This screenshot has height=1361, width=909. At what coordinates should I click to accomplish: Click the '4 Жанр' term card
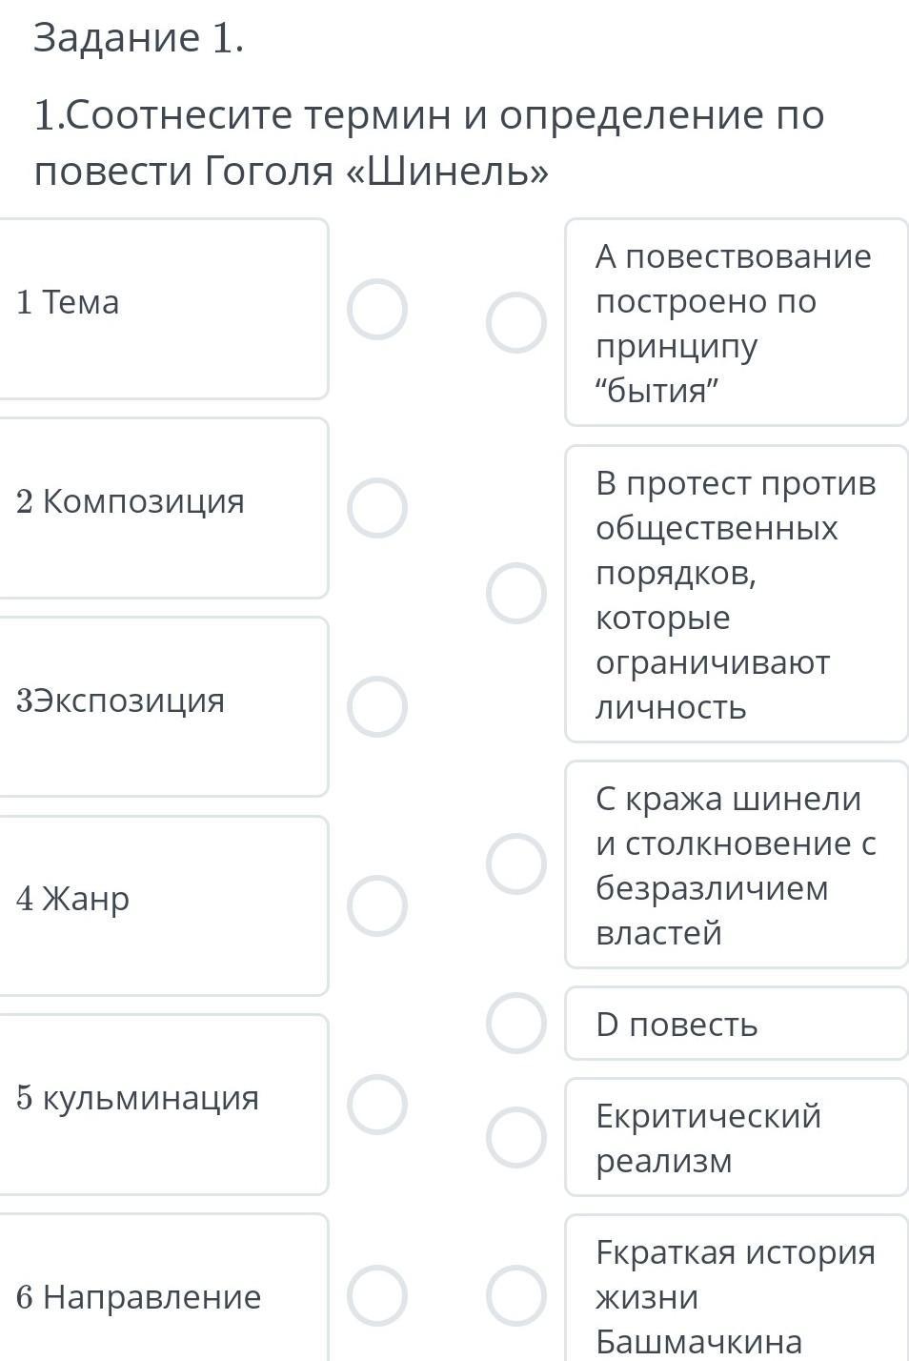(162, 904)
